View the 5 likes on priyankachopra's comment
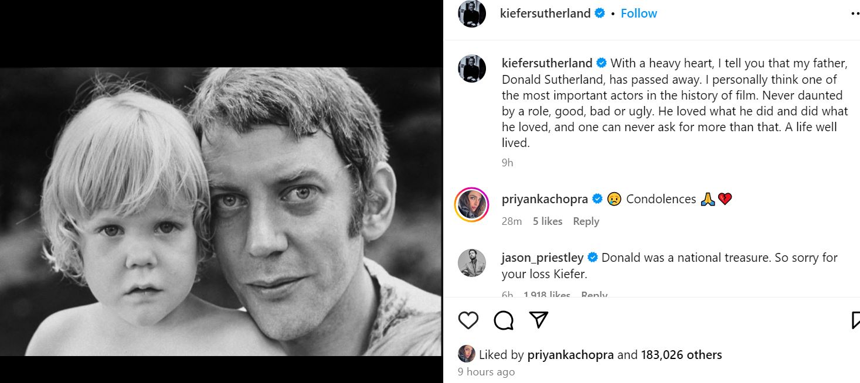Image resolution: width=860 pixels, height=383 pixels. click(x=548, y=221)
